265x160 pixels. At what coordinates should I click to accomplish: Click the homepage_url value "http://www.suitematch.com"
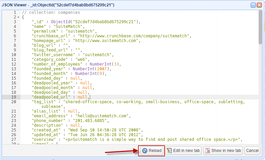click(x=105, y=41)
